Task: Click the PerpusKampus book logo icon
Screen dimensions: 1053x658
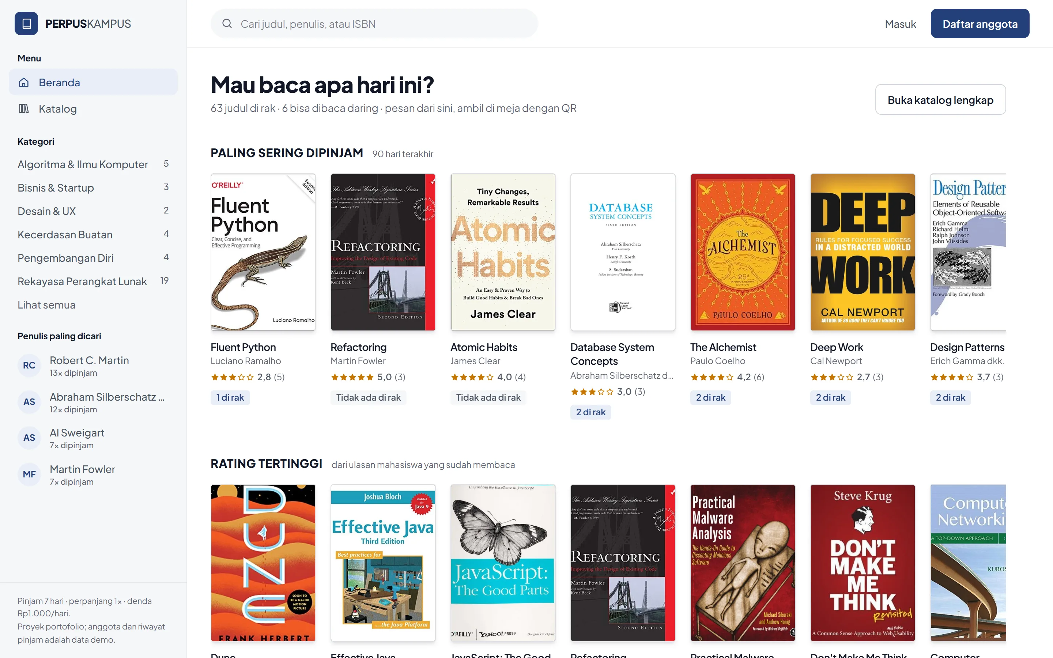Action: 26,23
